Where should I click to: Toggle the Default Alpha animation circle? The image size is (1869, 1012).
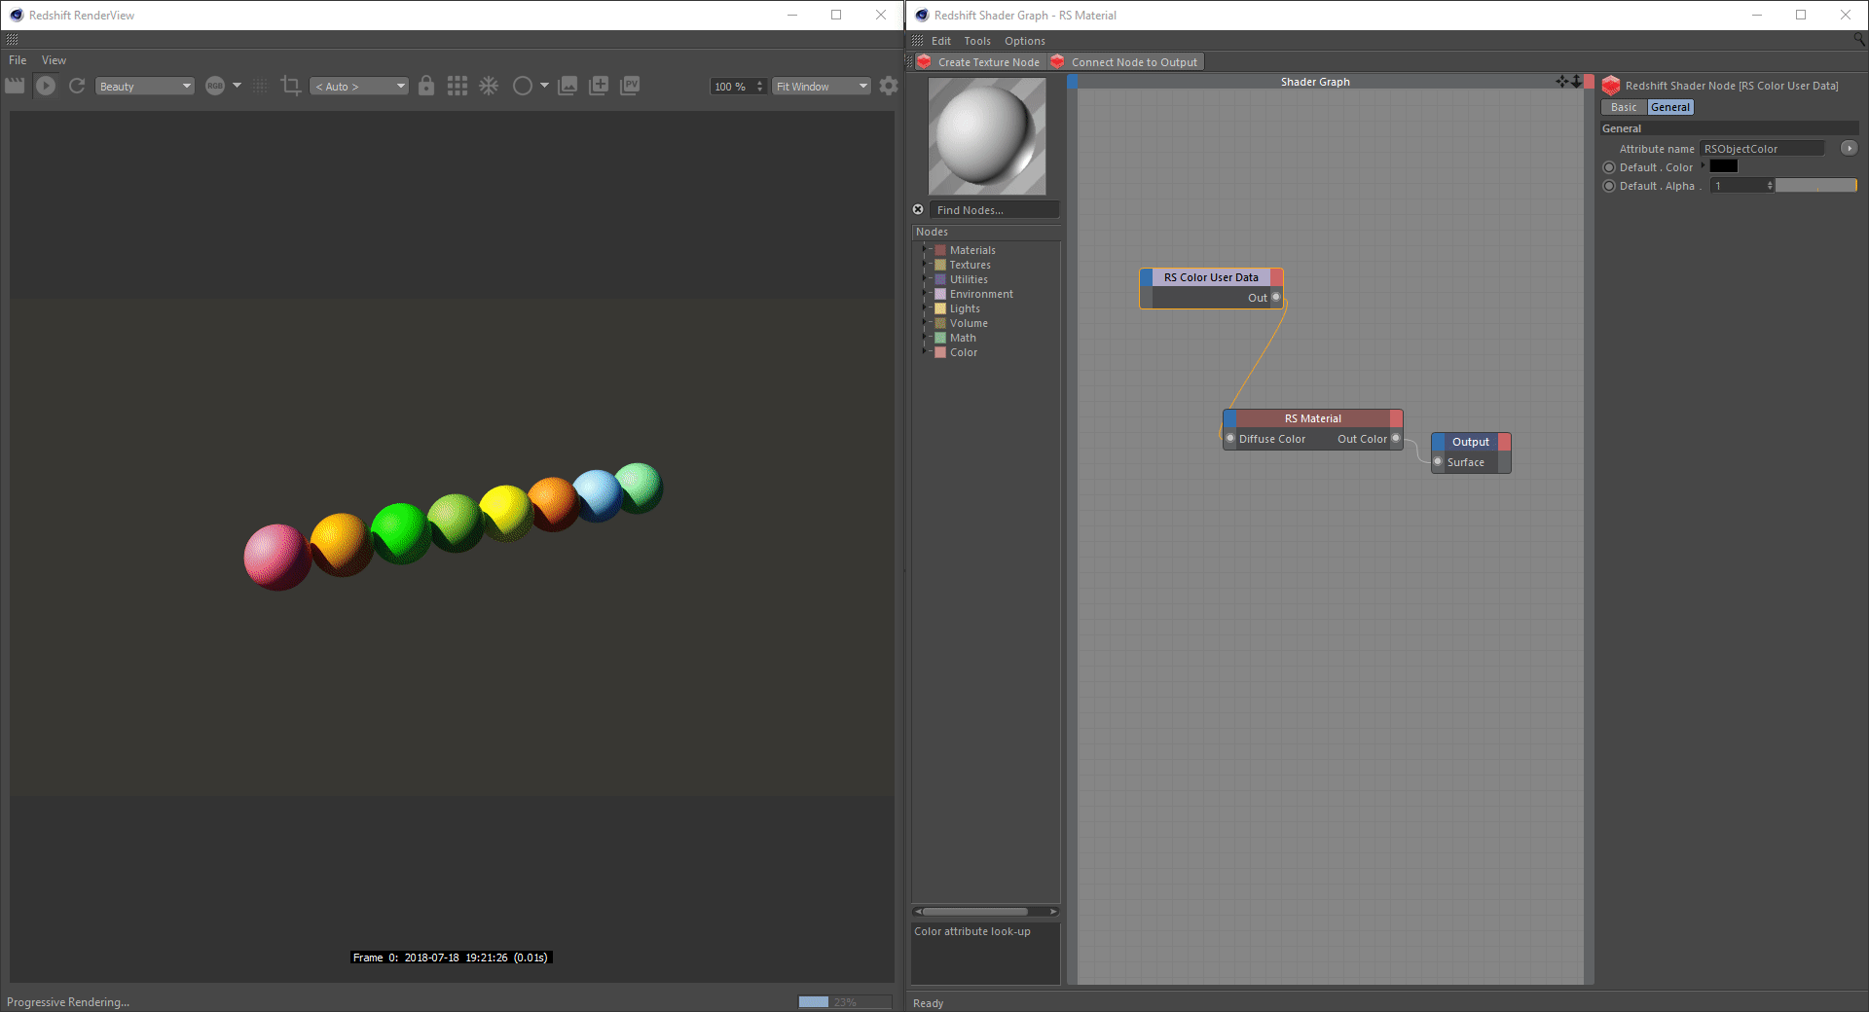(x=1609, y=186)
